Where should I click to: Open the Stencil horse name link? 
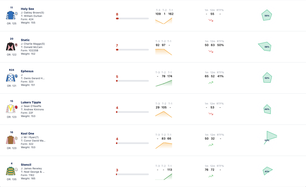click(x=26, y=165)
